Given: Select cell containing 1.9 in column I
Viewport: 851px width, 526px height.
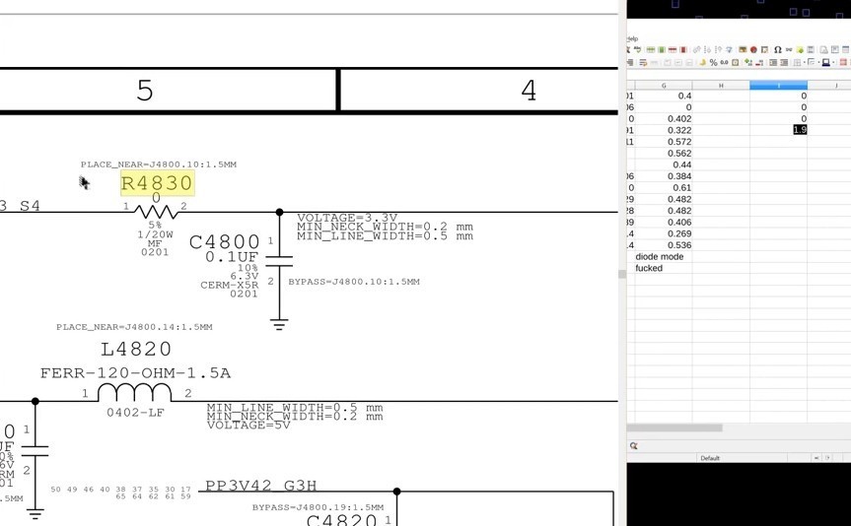Looking at the screenshot, I should (x=778, y=130).
